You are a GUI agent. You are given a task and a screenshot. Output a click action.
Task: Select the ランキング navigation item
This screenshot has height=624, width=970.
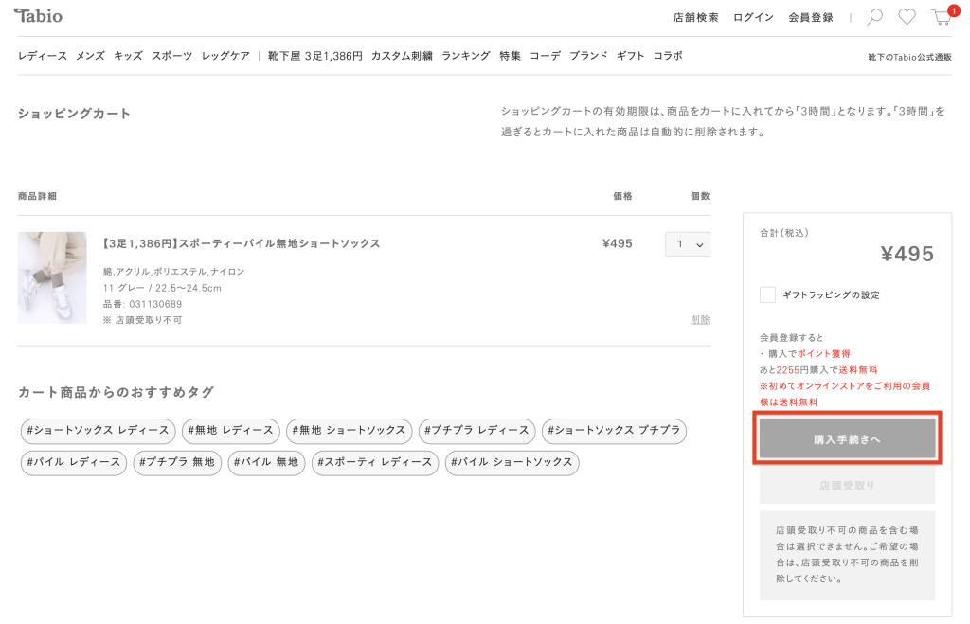click(466, 56)
